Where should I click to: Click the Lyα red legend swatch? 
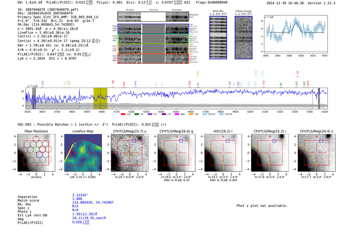(123, 114)
